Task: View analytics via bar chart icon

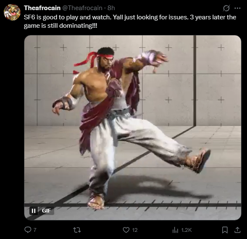Action: 175,230
